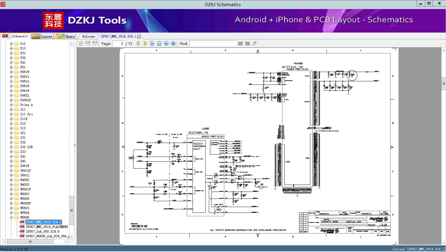
Task: Expand the W5001P folder
Action: 11,189
